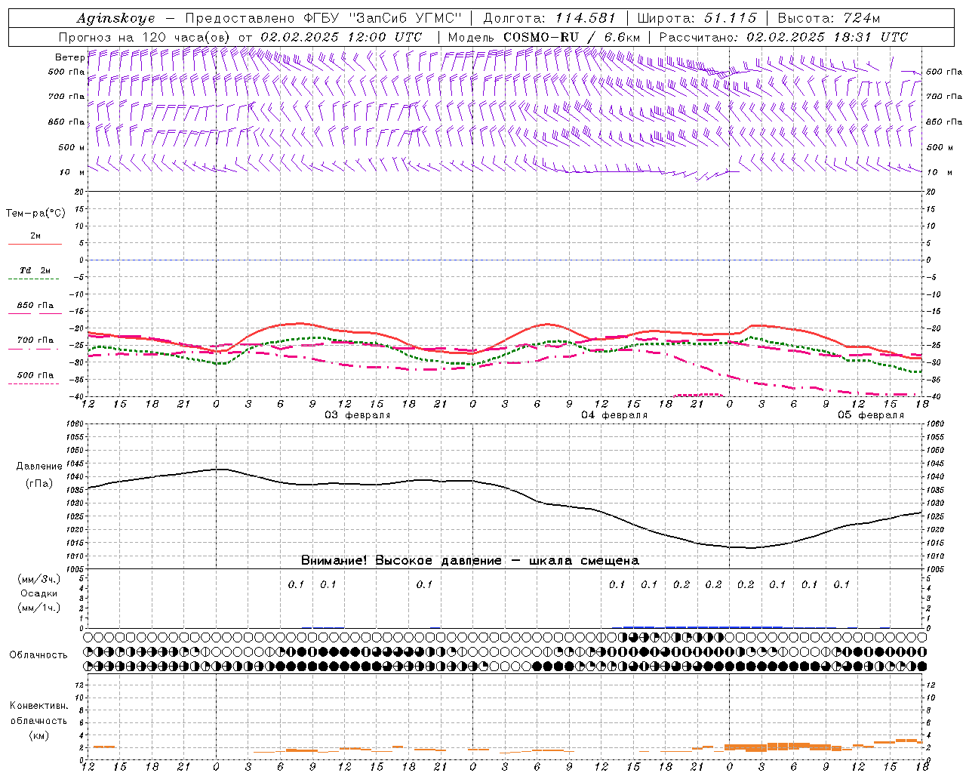This screenshot has height=773, width=966.
Task: Click the Широта: 51.115 value
Action: pyautogui.click(x=697, y=18)
